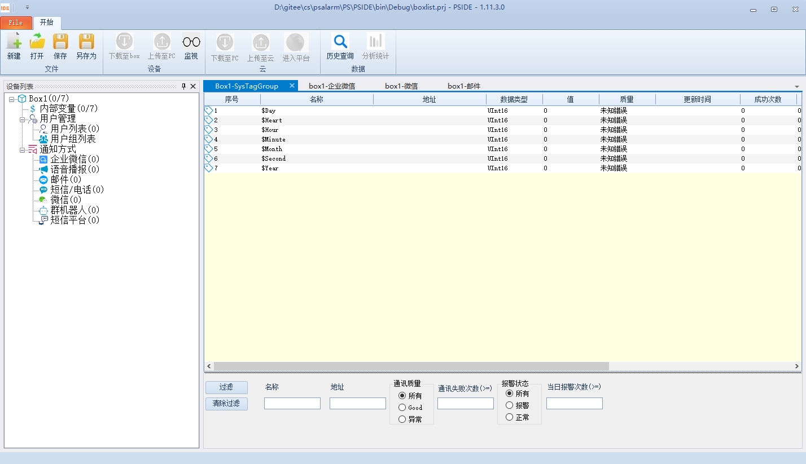Select the 报警 radio option
This screenshot has width=806, height=464.
coord(509,405)
